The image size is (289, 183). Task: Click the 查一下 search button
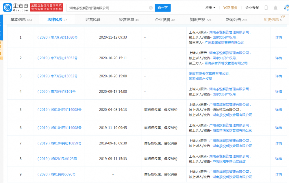point(163,8)
